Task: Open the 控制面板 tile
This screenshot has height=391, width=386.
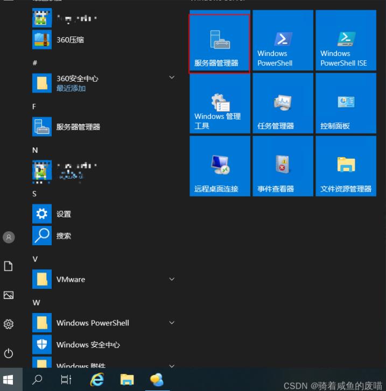Action: [x=346, y=103]
